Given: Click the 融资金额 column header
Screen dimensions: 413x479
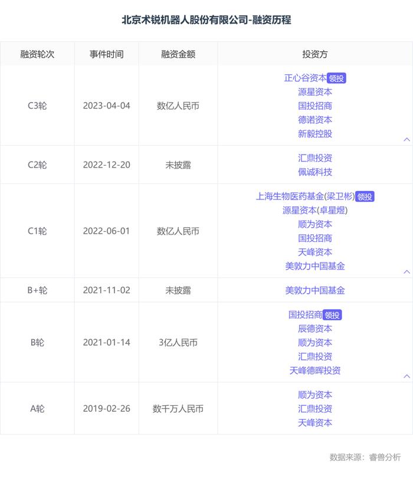Looking at the screenshot, I should 178,54.
